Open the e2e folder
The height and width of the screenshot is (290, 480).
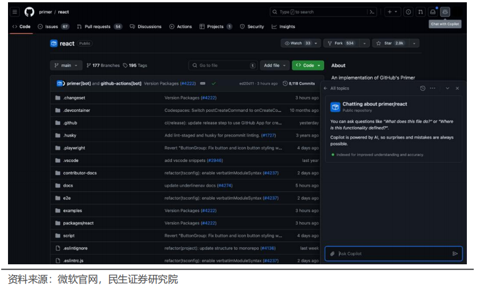pyautogui.click(x=67, y=198)
